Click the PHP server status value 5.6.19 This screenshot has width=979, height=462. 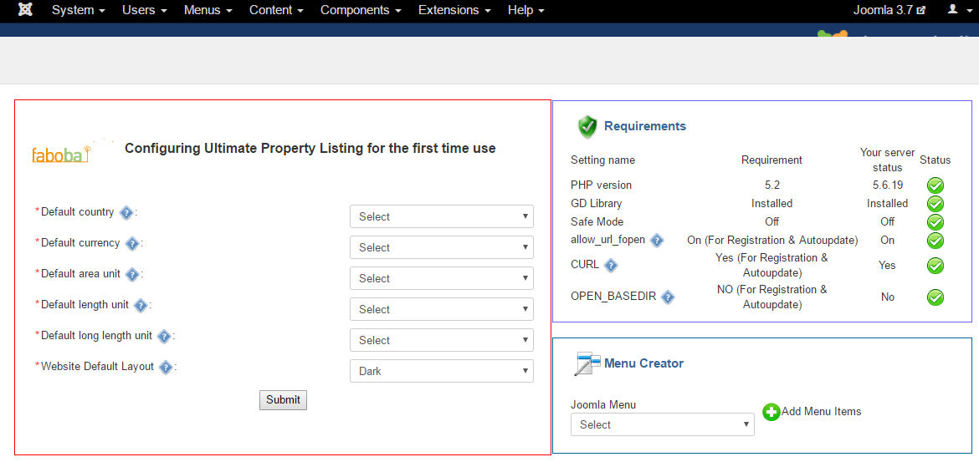[x=887, y=185]
